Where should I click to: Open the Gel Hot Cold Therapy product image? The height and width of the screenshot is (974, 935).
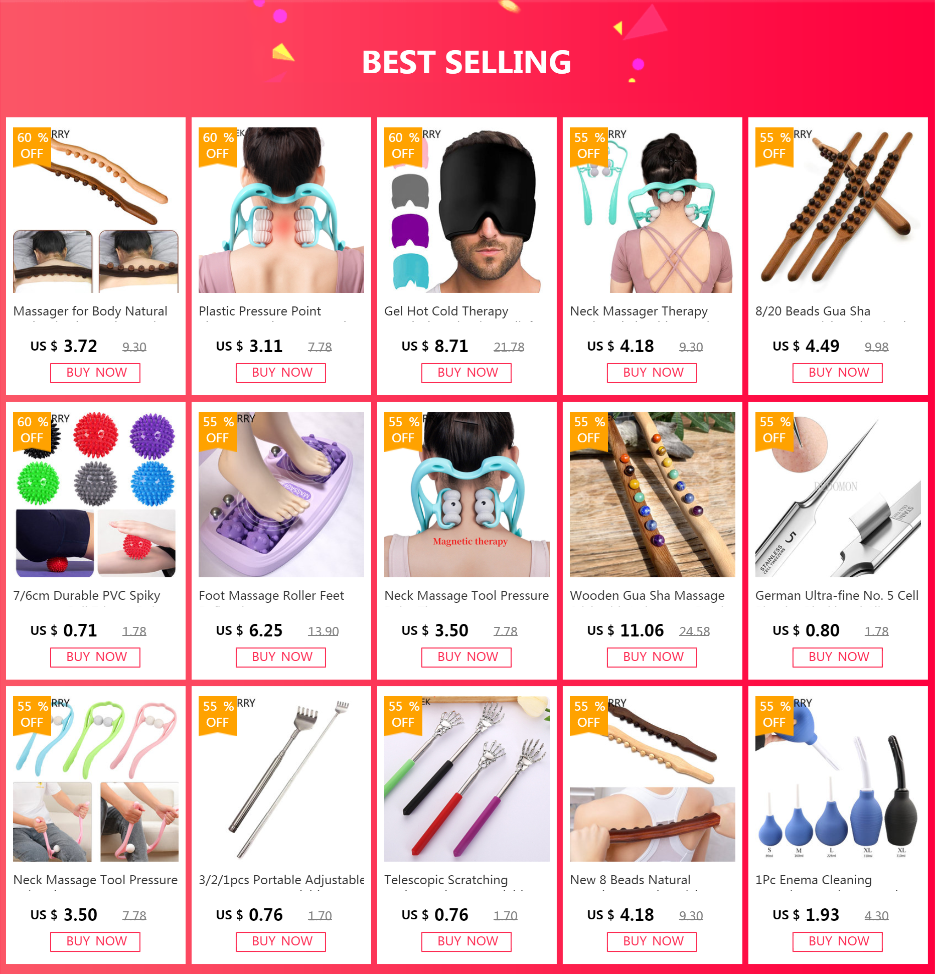pos(466,210)
